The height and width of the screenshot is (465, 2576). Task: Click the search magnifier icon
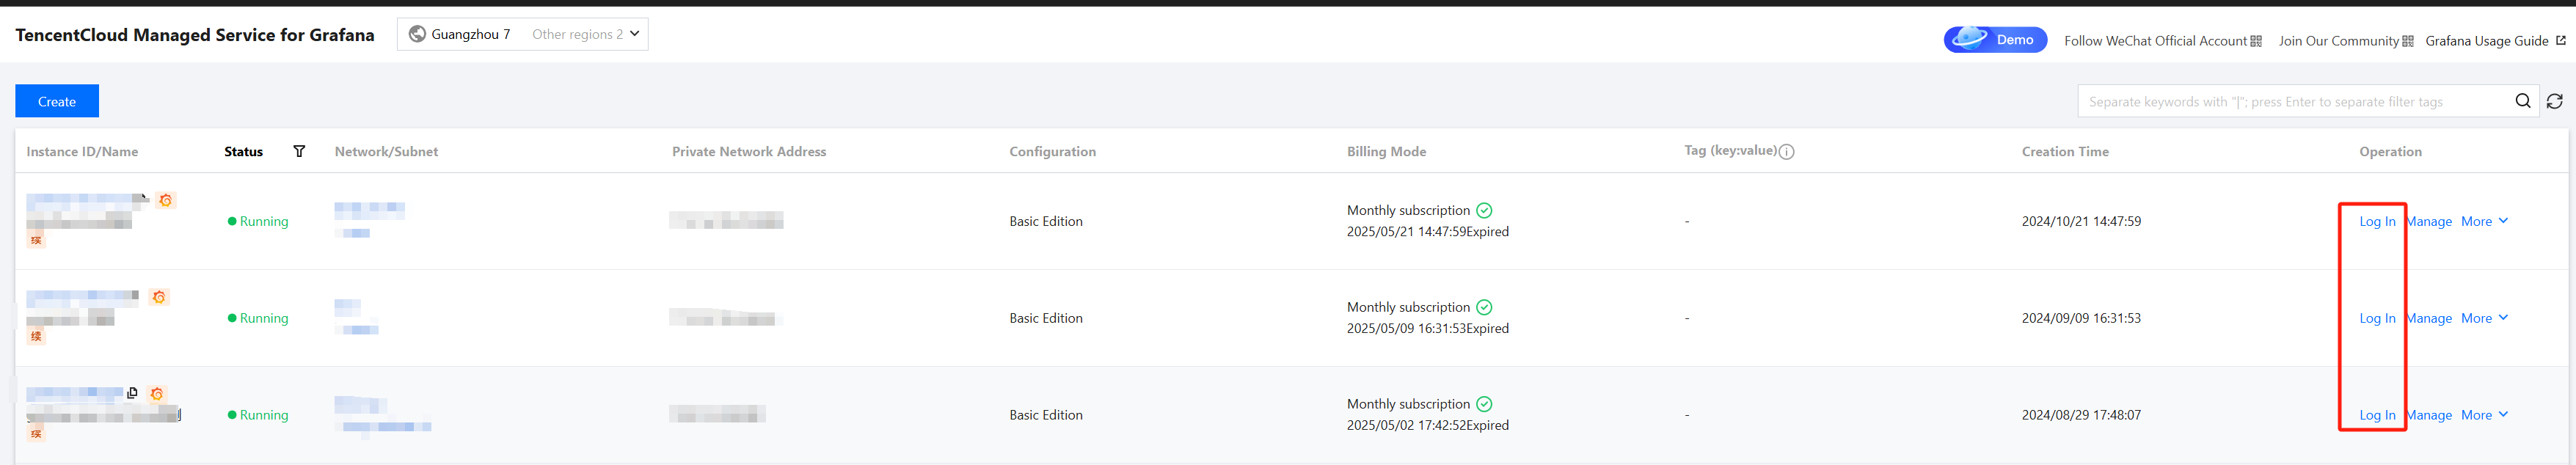coord(2522,101)
